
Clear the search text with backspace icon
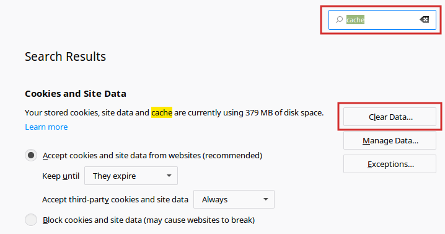coord(425,20)
